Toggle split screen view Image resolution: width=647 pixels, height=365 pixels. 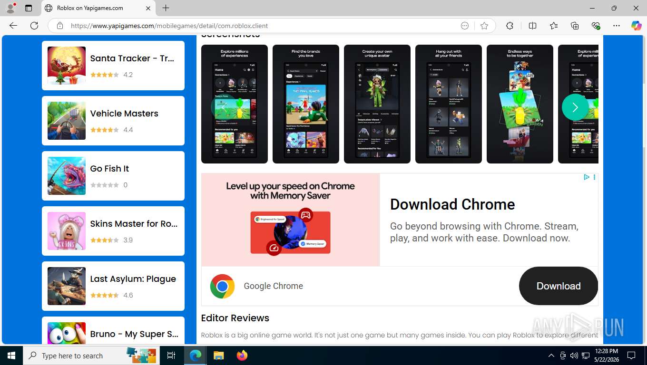click(x=532, y=26)
